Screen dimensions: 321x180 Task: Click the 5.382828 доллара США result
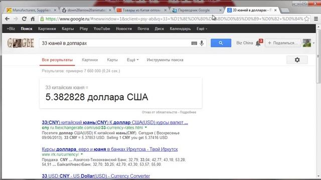(x=97, y=97)
